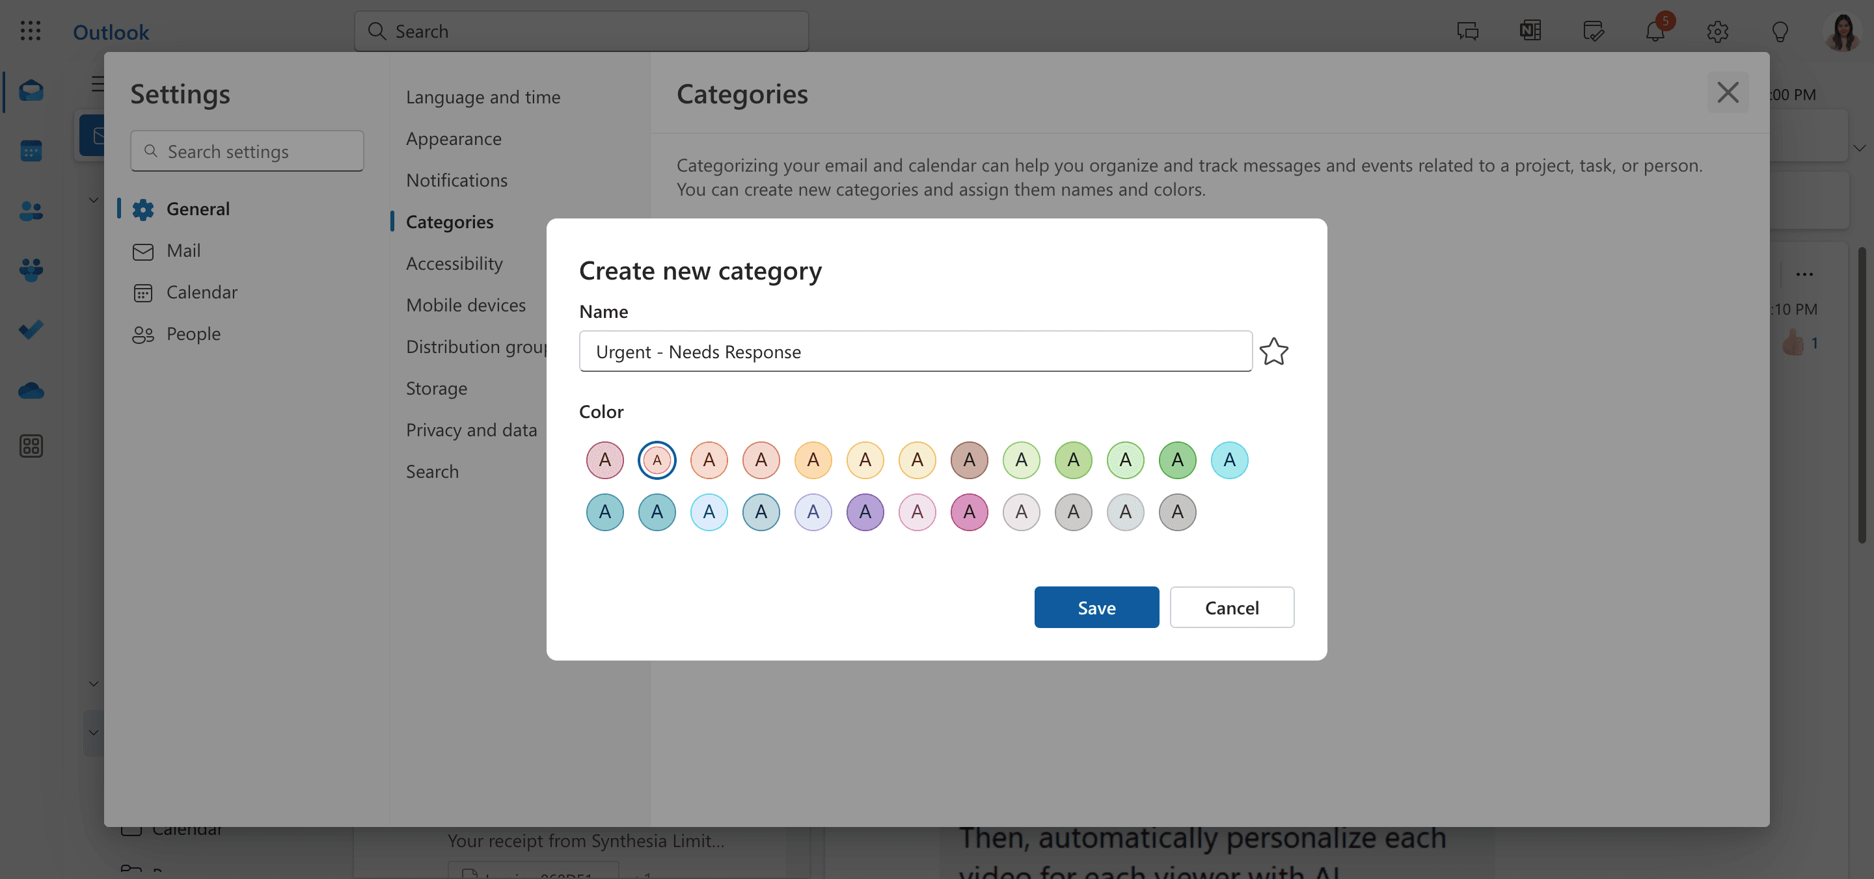Screen dimensions: 1874x879
Task: Choose the brown category color swatch
Action: tap(969, 460)
